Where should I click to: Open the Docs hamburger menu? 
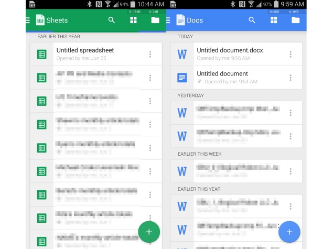point(168,20)
